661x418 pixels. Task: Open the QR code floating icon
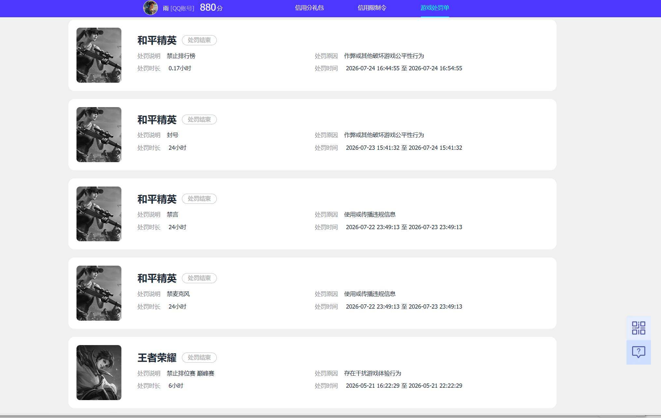click(638, 328)
